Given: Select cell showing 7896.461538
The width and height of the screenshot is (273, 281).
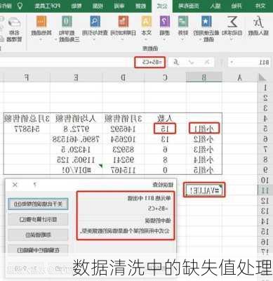Looking at the screenshot, I should [76, 139].
